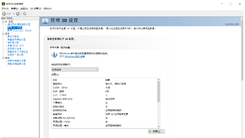Click the Forward arrow icon in toolbar
245x138 pixels.
tap(18, 14)
